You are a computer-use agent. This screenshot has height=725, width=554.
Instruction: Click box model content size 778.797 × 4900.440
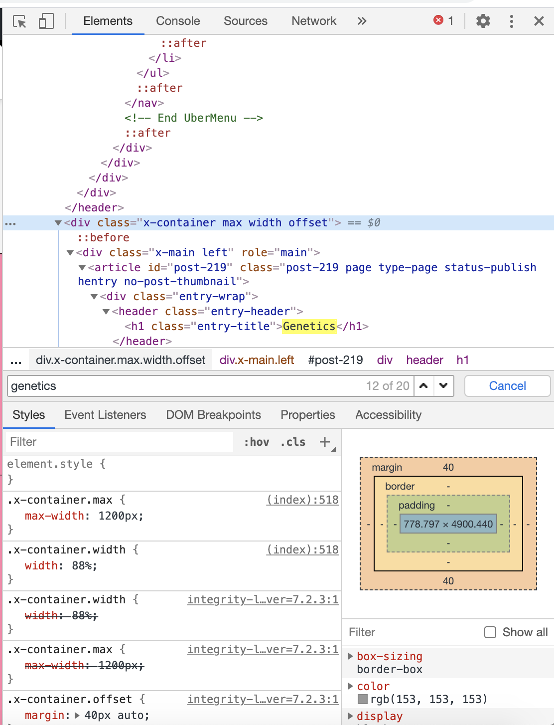(448, 524)
